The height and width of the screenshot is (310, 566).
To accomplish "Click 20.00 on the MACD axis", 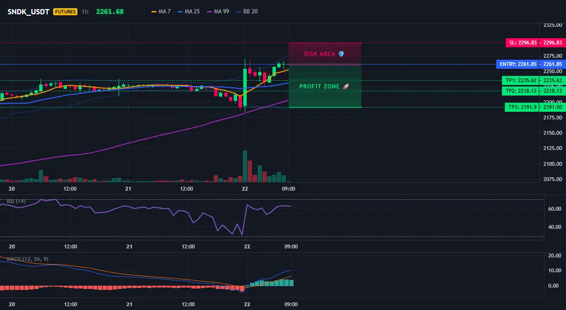I will (x=555, y=256).
